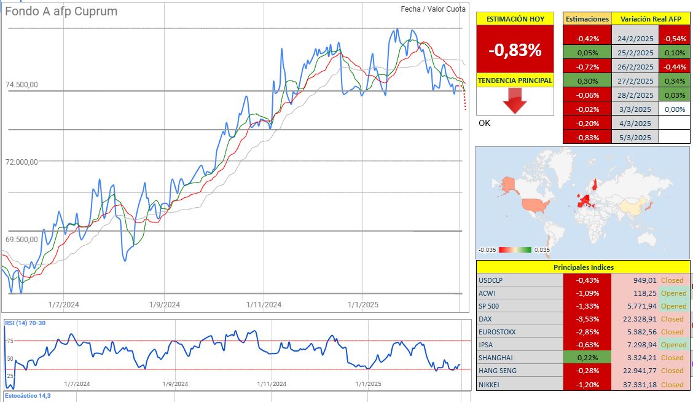Select the SHANGHAI index row label
The width and height of the screenshot is (693, 402).
coord(519,357)
